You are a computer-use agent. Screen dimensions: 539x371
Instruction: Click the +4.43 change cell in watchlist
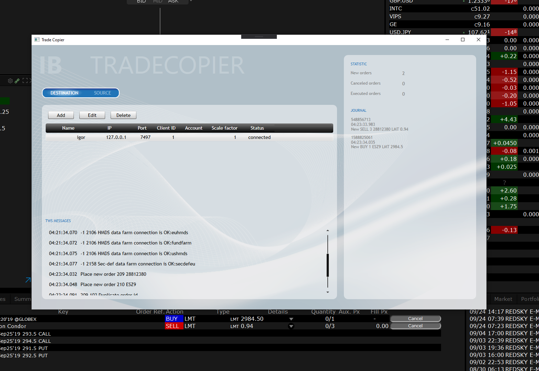504,119
